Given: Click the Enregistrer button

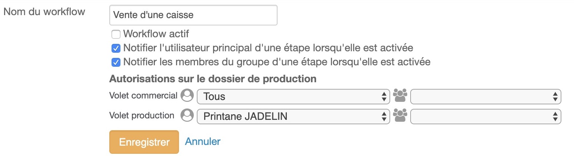Looking at the screenshot, I should pos(144,142).
